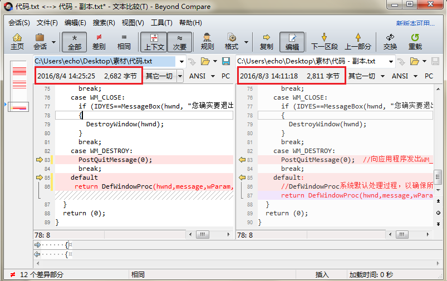Viewport: 447px width, 281px height.
Task: Select the right pane save disk icon
Action: pos(435,61)
